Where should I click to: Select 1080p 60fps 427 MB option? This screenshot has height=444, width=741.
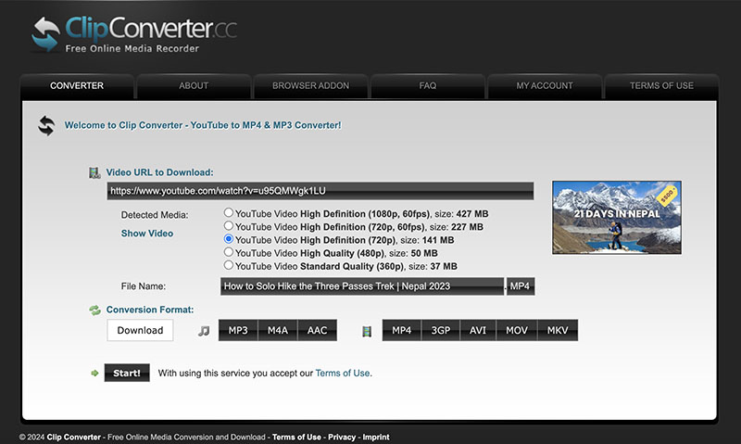coord(229,212)
